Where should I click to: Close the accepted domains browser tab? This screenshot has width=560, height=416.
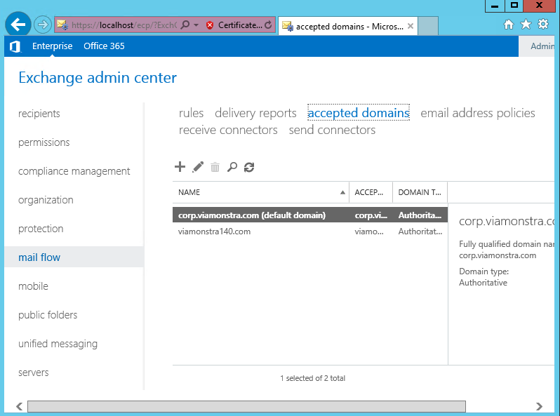(411, 26)
